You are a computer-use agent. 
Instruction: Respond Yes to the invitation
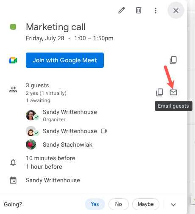pos(95,204)
